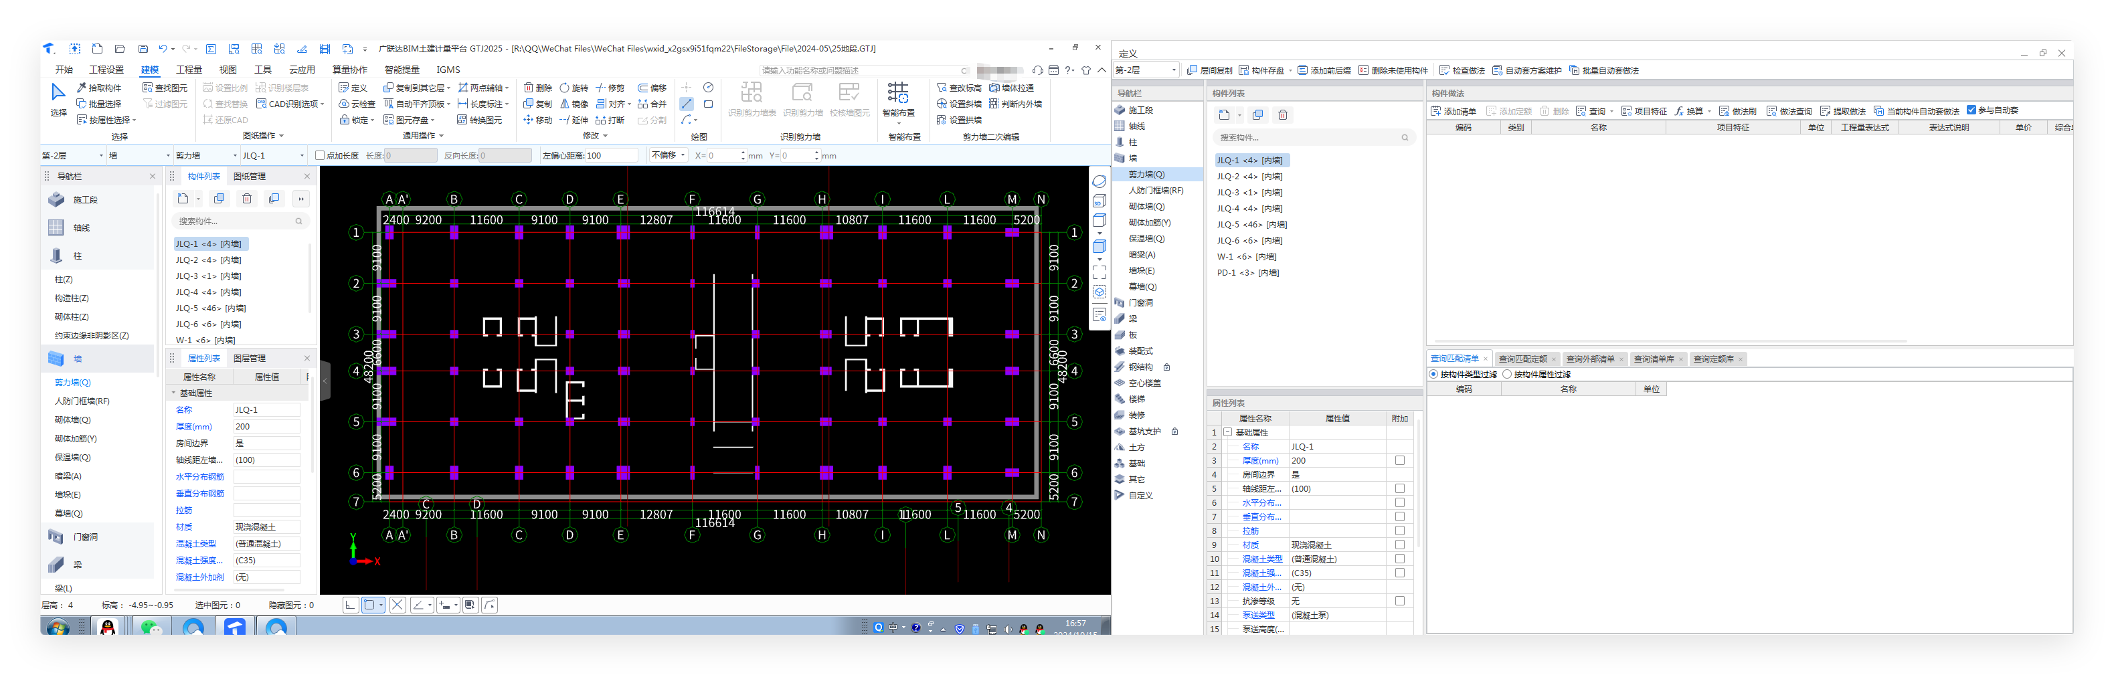This screenshot has width=2114, height=675.
Task: Open the 第-2层 dropdown in 定义 window
Action: (1146, 70)
